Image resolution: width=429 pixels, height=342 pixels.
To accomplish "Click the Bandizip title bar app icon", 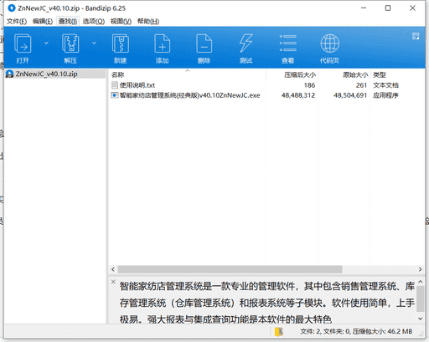I will click(x=12, y=8).
